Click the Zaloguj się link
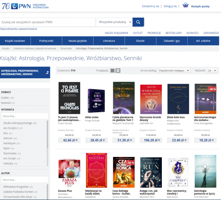The image size is (221, 200). click(170, 6)
